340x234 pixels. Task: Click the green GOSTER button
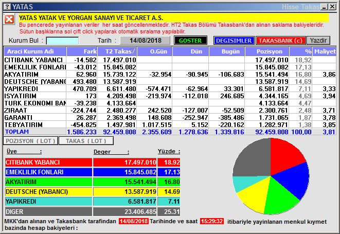190,41
